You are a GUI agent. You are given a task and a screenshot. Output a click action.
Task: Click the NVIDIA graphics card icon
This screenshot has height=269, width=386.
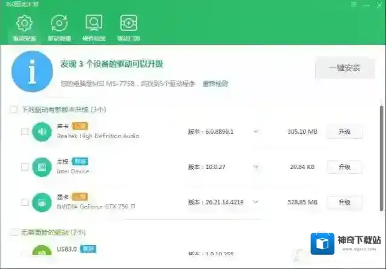click(42, 202)
